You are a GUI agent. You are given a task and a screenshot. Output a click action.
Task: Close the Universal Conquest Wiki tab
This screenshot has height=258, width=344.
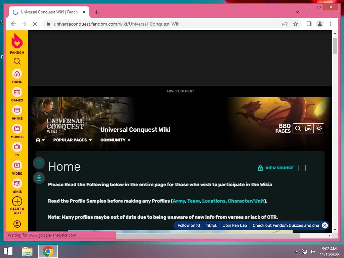point(84,12)
